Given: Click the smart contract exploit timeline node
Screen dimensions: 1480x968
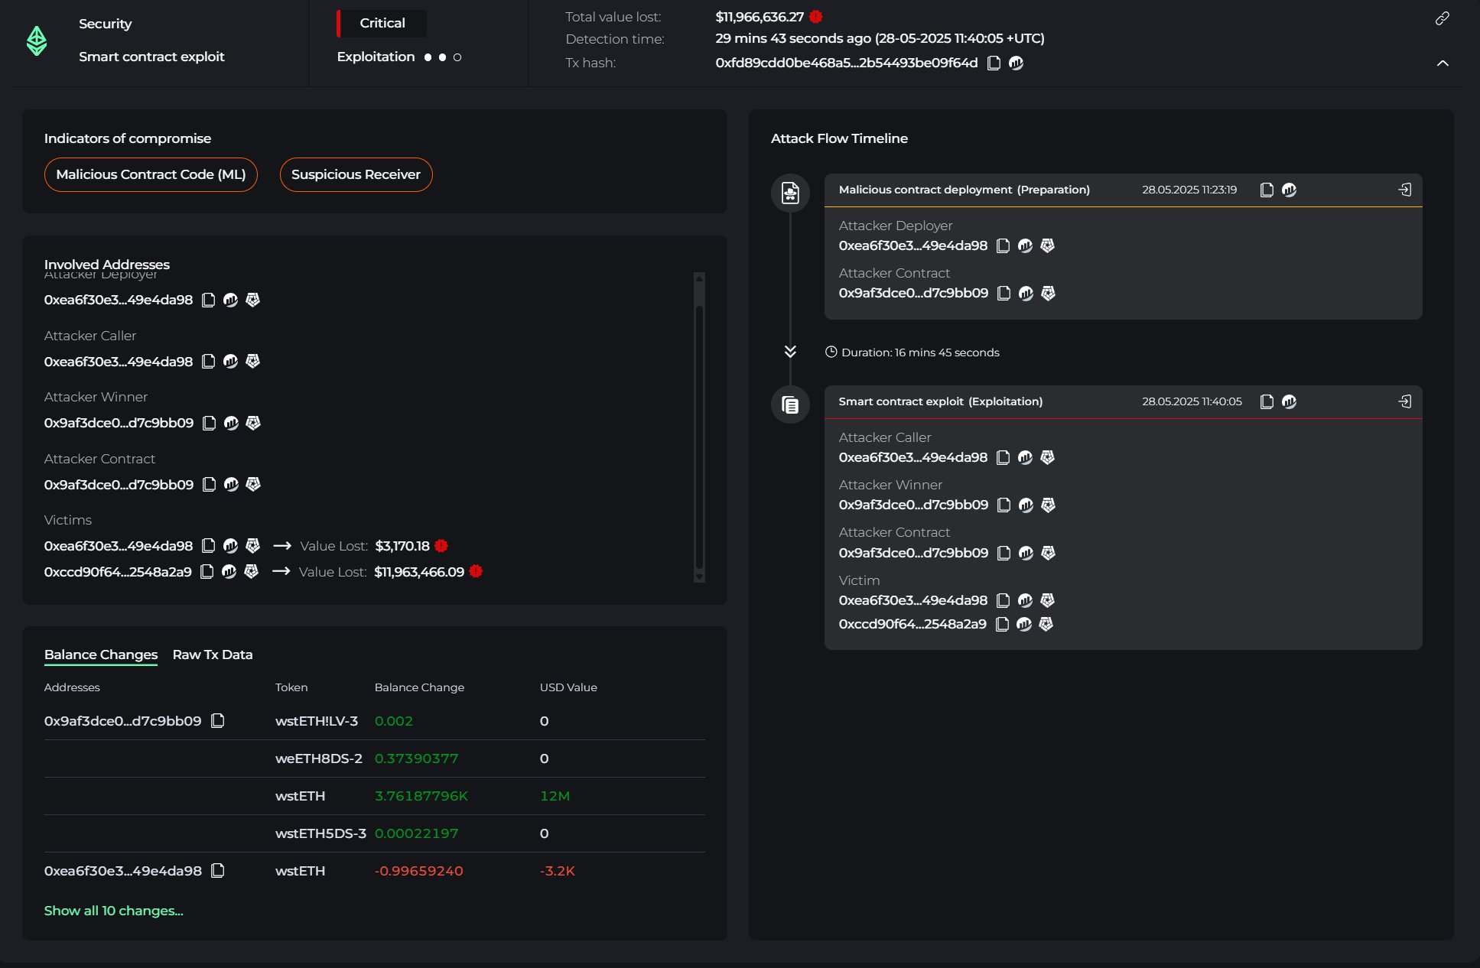Looking at the screenshot, I should (x=790, y=404).
